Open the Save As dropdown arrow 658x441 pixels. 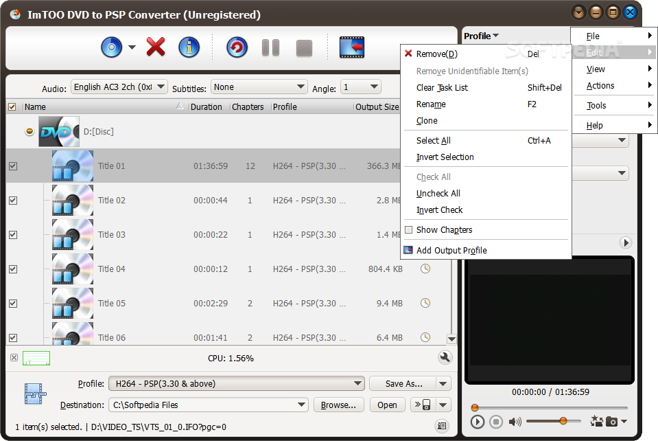[x=443, y=383]
